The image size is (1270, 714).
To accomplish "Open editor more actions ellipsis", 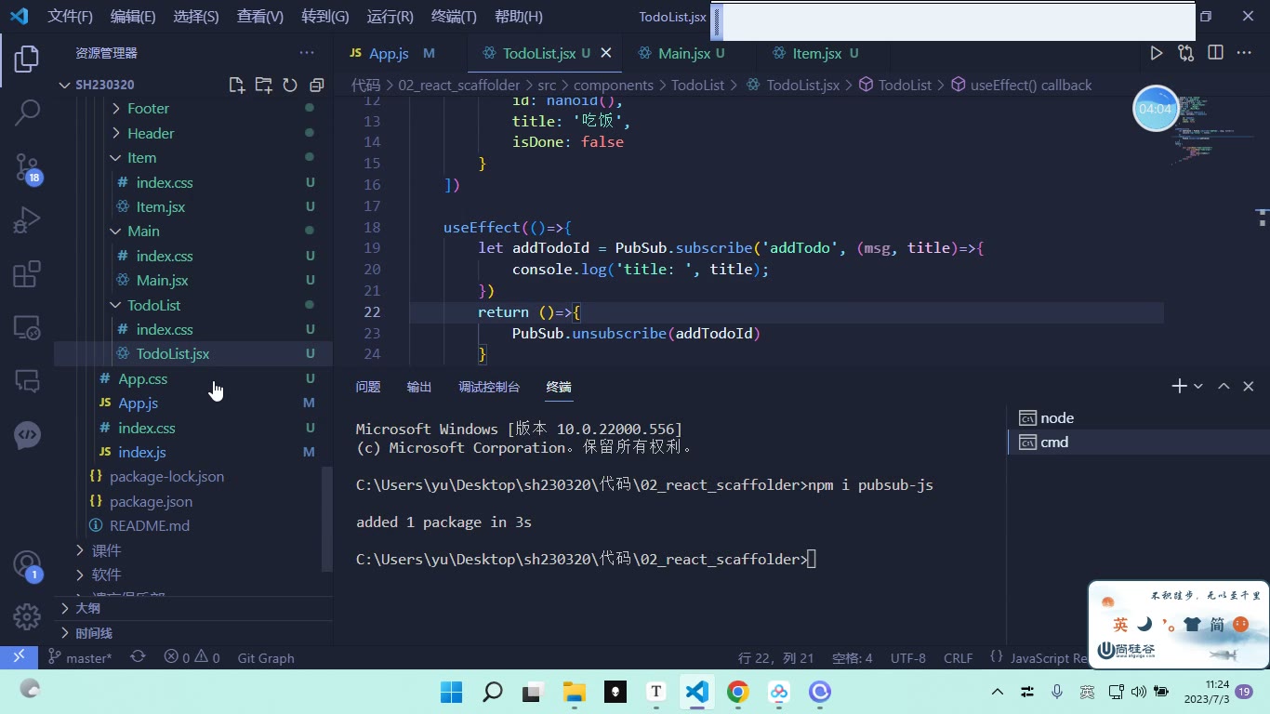I will click(x=1244, y=53).
